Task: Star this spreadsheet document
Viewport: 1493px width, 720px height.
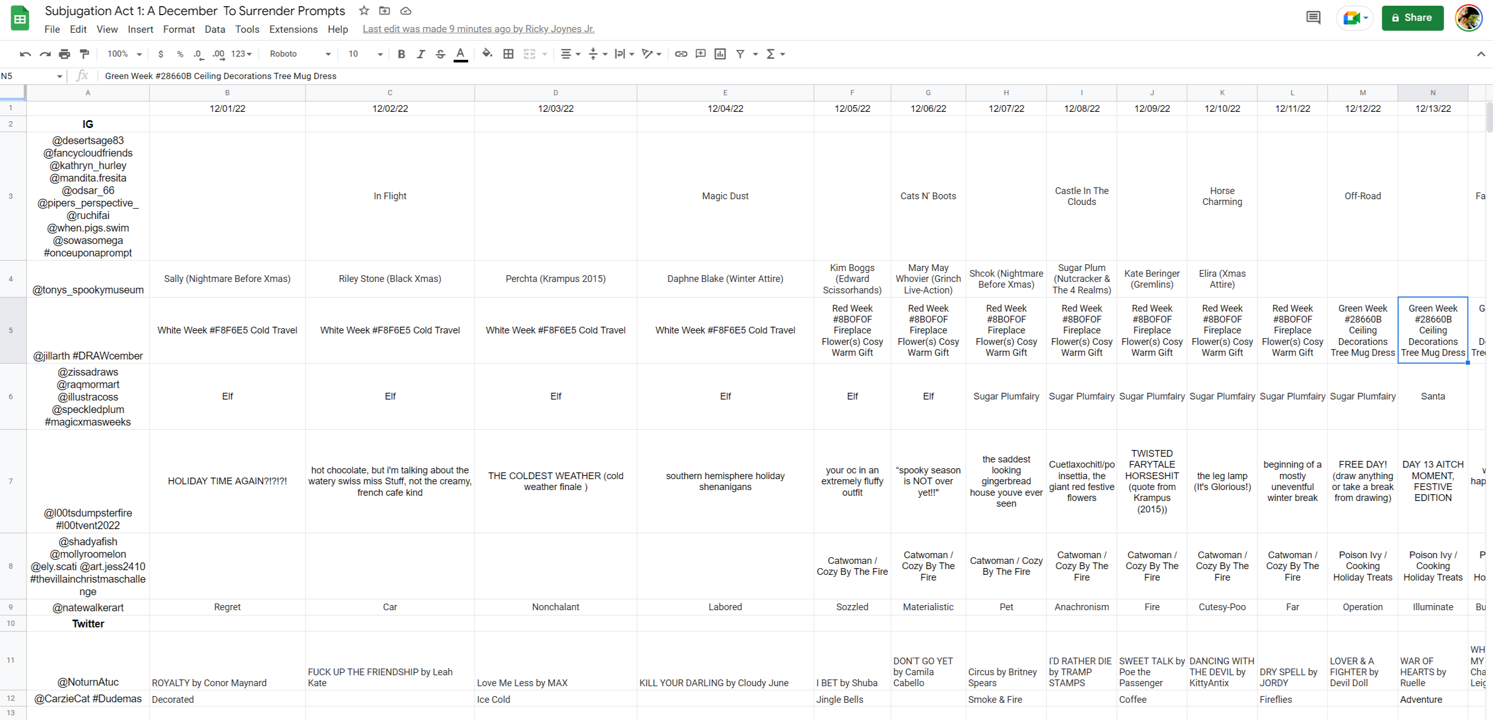Action: pos(364,10)
